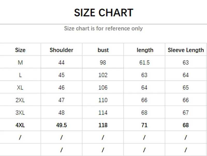Select the 49.5 shoulder value
This screenshot has width=207, height=156.
(61, 125)
